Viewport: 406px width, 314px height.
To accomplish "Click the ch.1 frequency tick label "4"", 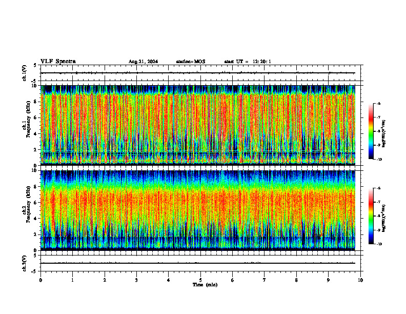I will pos(36,134).
